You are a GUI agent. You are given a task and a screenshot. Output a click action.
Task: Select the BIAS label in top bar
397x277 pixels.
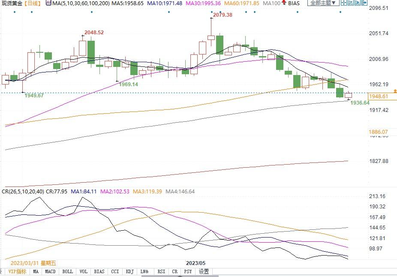[295, 3]
